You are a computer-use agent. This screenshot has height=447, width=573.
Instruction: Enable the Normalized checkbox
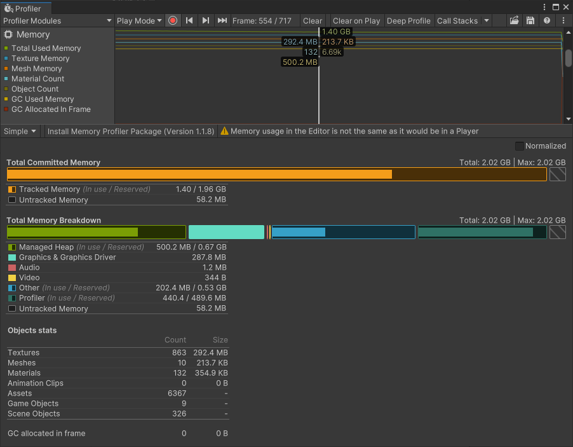pyautogui.click(x=520, y=146)
